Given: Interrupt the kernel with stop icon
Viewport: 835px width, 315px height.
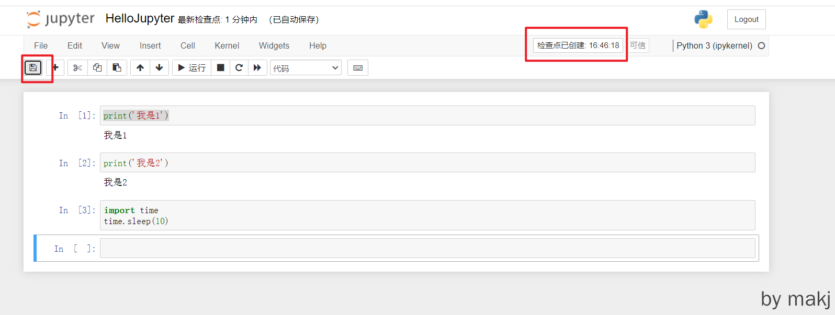Looking at the screenshot, I should [221, 68].
